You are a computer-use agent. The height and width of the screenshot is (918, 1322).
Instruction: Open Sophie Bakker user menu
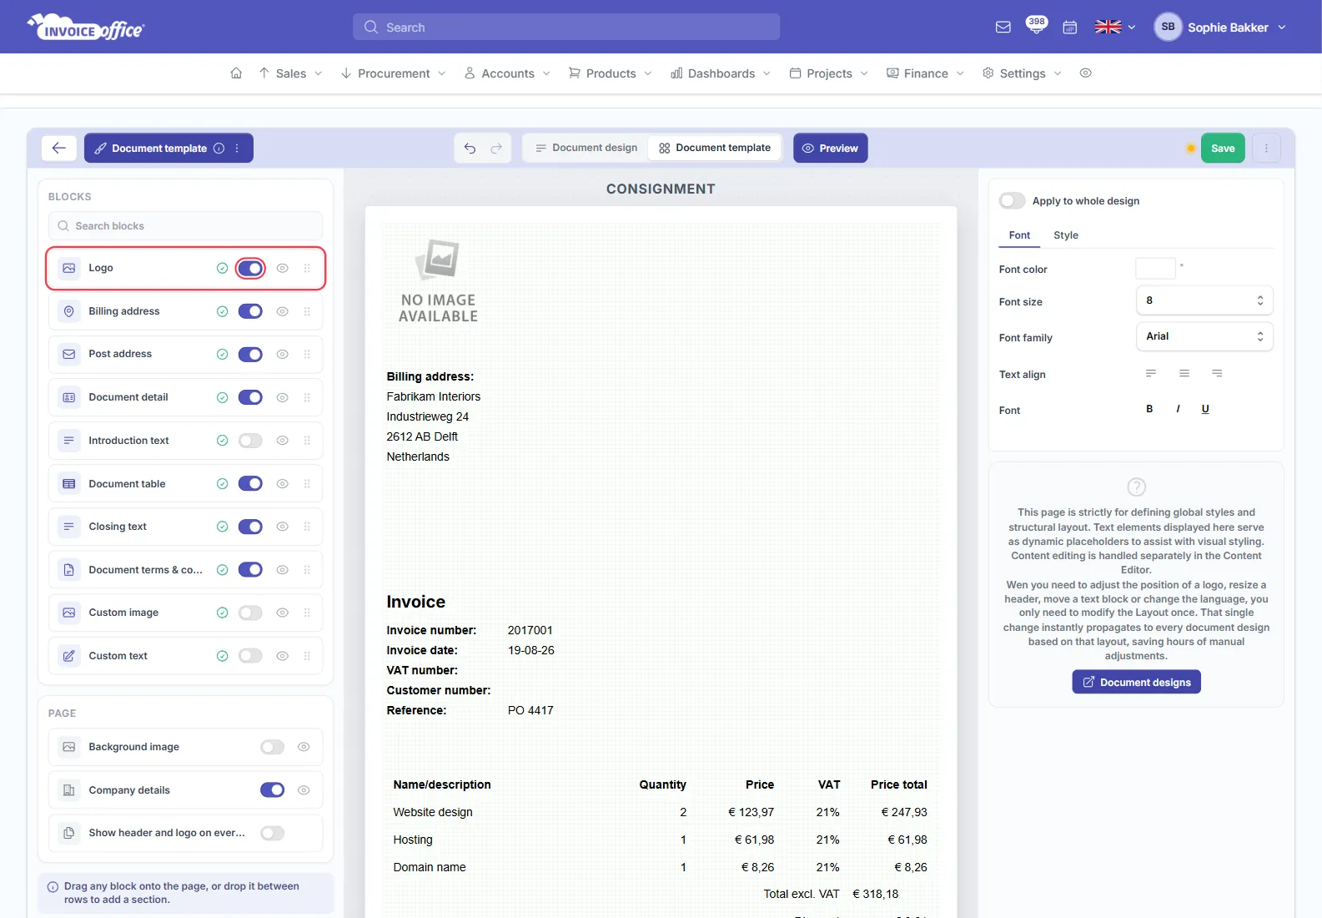point(1220,28)
